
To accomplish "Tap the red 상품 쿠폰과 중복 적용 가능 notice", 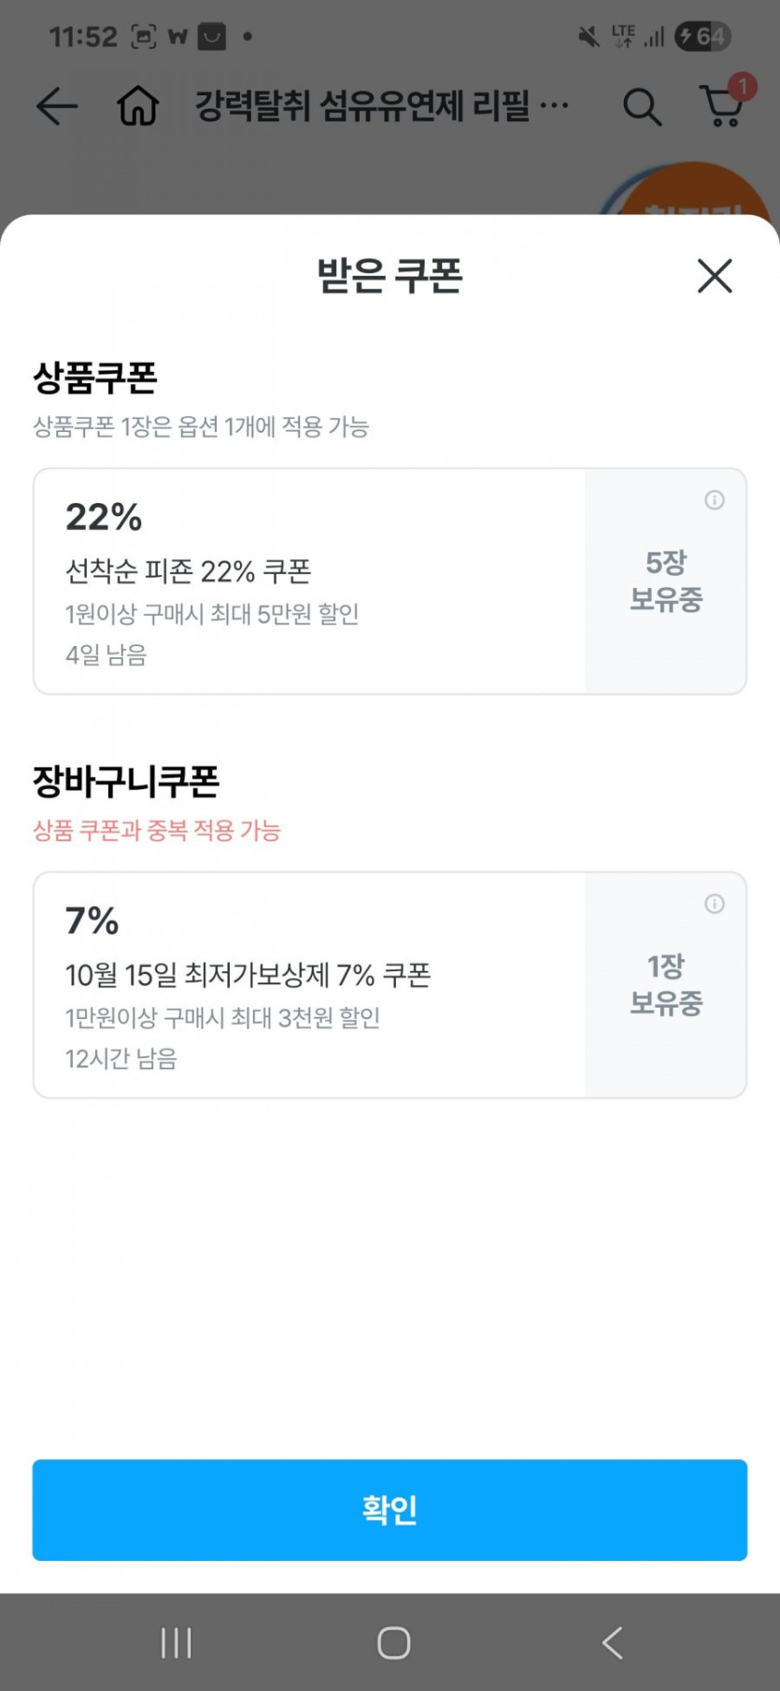I will (157, 830).
